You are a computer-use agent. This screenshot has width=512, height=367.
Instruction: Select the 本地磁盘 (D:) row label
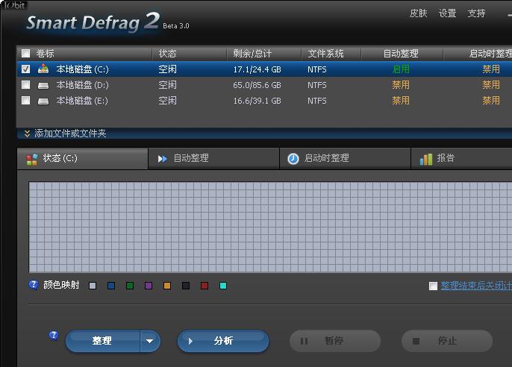coord(82,85)
